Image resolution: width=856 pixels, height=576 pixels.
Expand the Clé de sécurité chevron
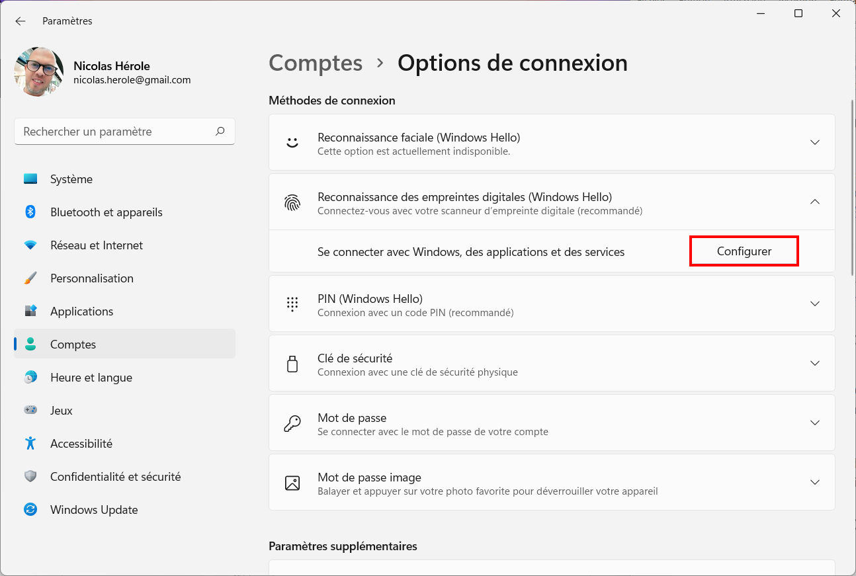pos(815,363)
